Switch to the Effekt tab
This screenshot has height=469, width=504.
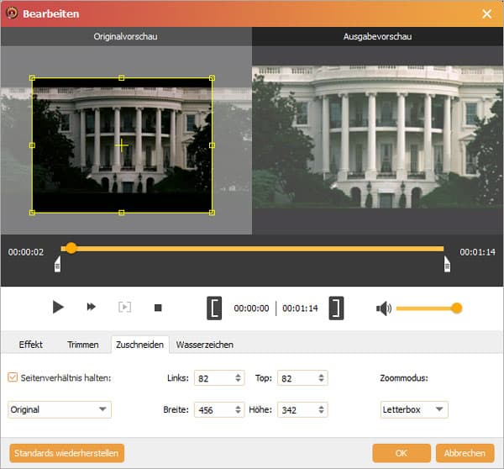coord(31,345)
